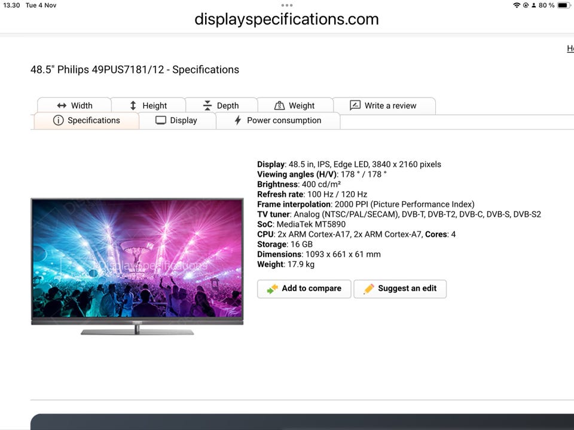
Task: Click the 'Frame interpolation: 2000 PPI' line
Action: click(366, 204)
